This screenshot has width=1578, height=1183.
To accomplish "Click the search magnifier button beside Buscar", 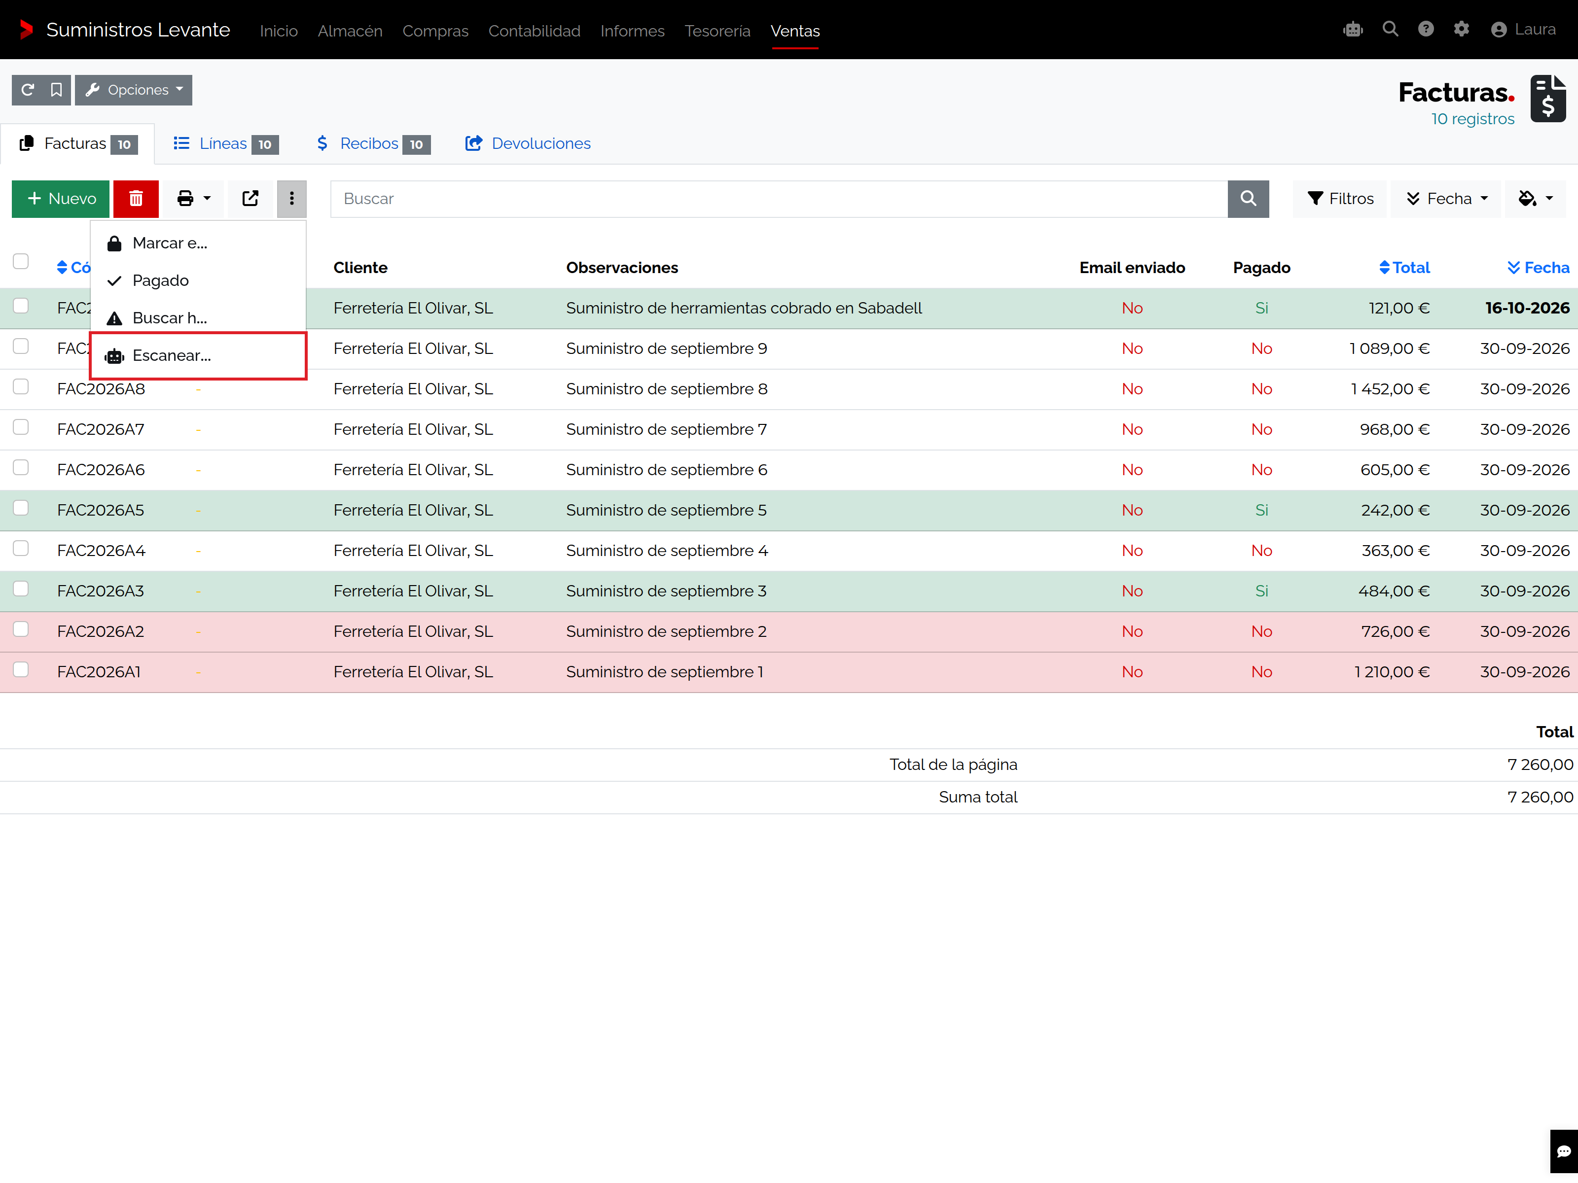I will click(1248, 199).
